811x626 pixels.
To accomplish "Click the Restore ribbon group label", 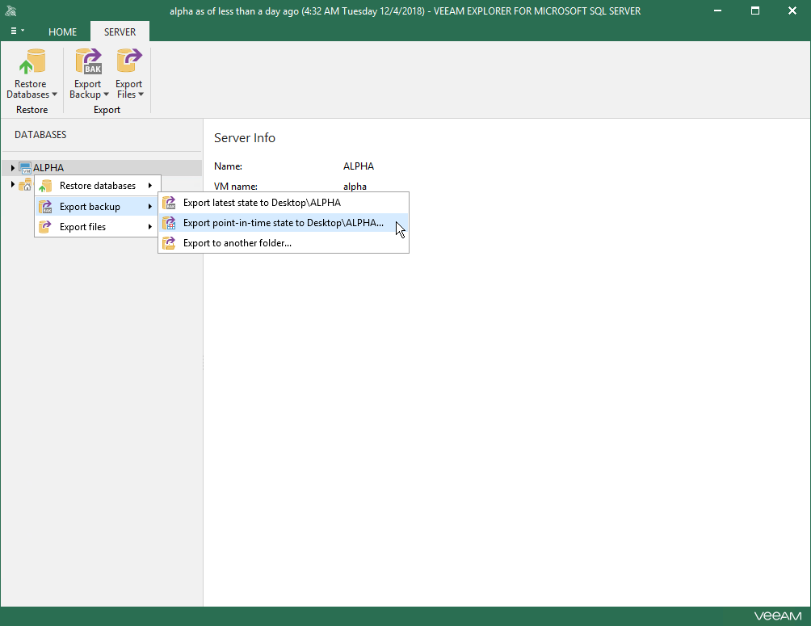I will tap(32, 110).
